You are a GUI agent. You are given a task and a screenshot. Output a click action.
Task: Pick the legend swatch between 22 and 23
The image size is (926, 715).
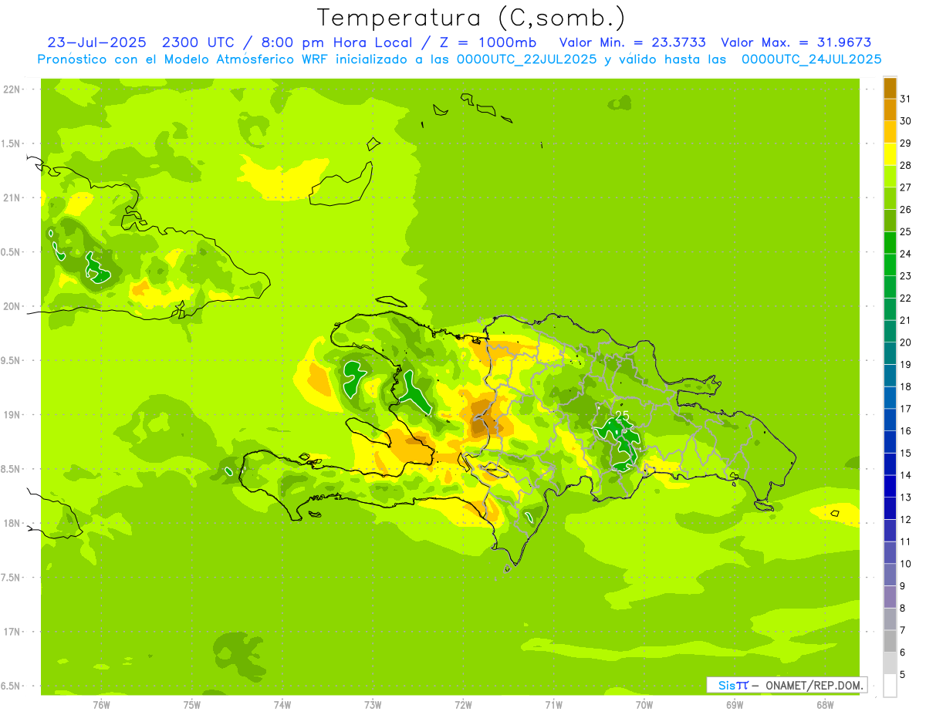pos(890,287)
